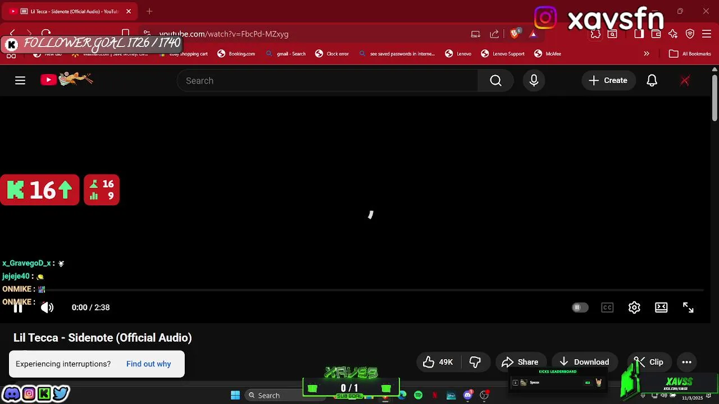The width and height of the screenshot is (719, 404).
Task: Click the Find out why link
Action: pos(148,364)
